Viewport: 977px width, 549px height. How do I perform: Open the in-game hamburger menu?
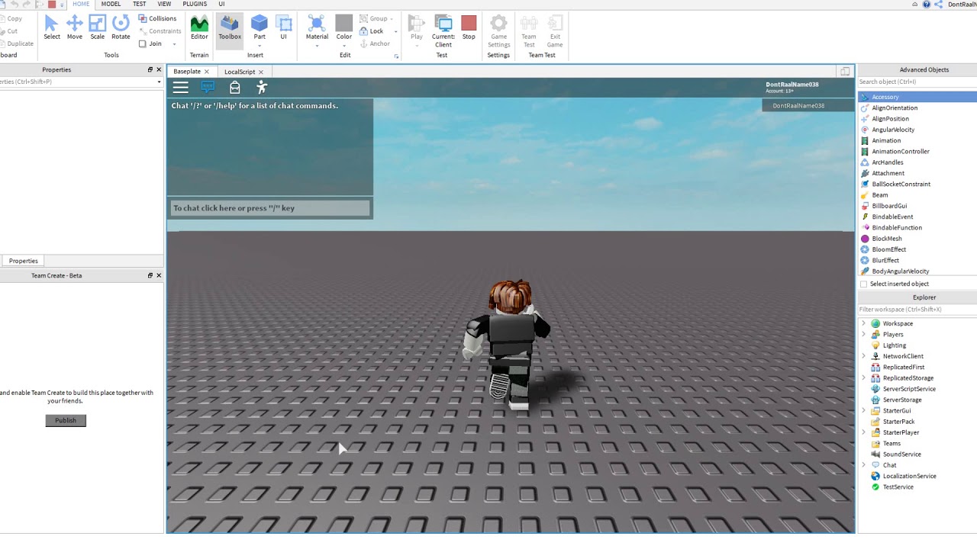[180, 87]
